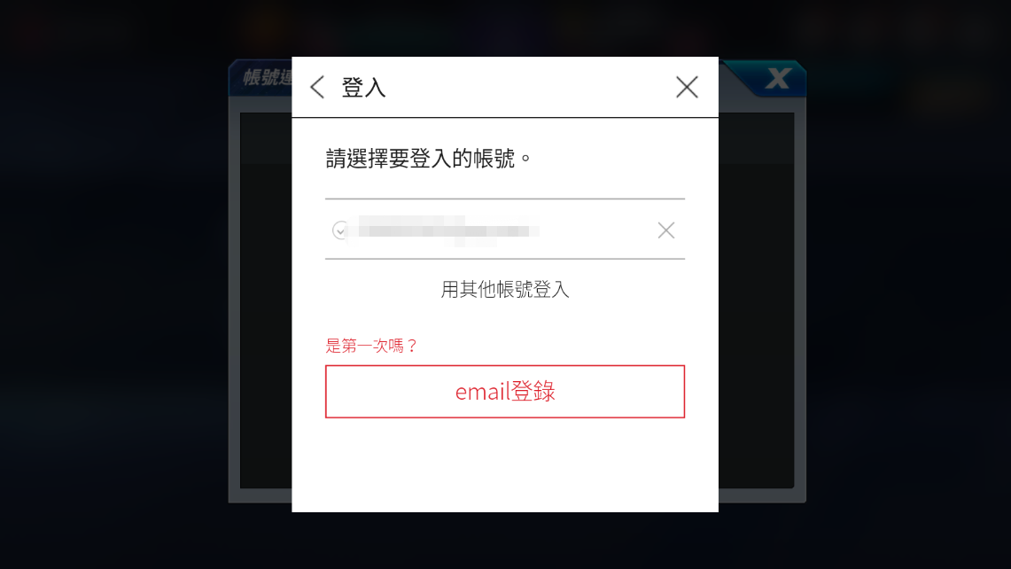This screenshot has height=569, width=1011.
Task: Click the dark game panel right of the dialog
Action: (x=757, y=300)
